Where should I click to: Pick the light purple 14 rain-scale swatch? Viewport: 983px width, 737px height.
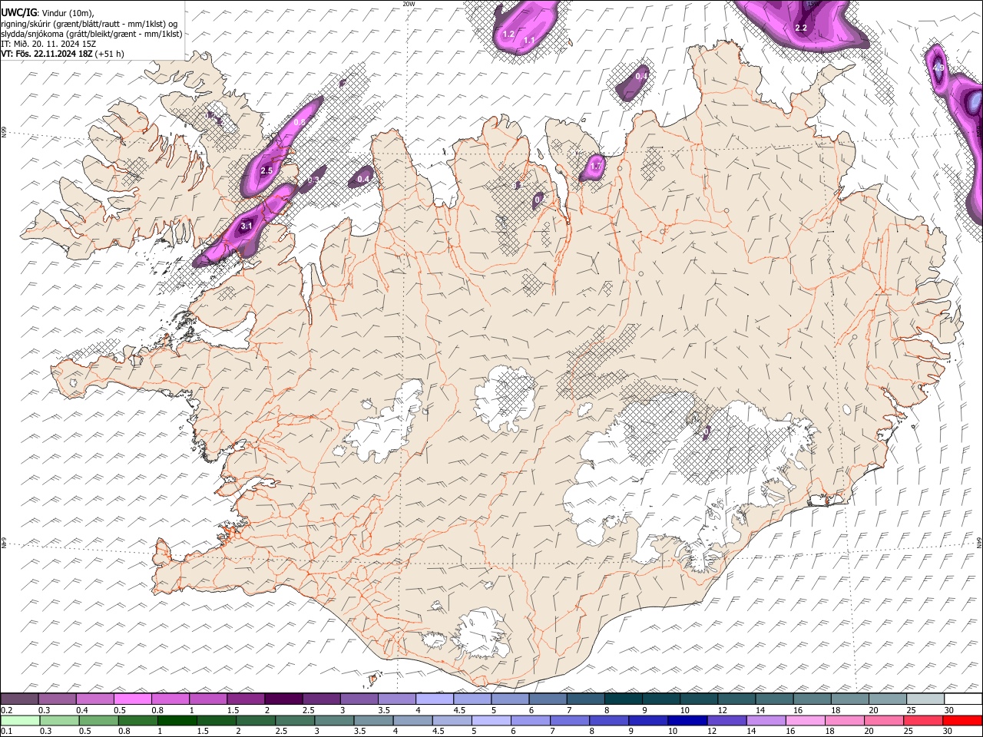[766, 720]
